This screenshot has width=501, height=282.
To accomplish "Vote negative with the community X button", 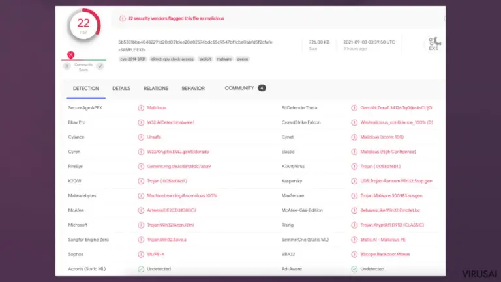I will pyautogui.click(x=67, y=66).
